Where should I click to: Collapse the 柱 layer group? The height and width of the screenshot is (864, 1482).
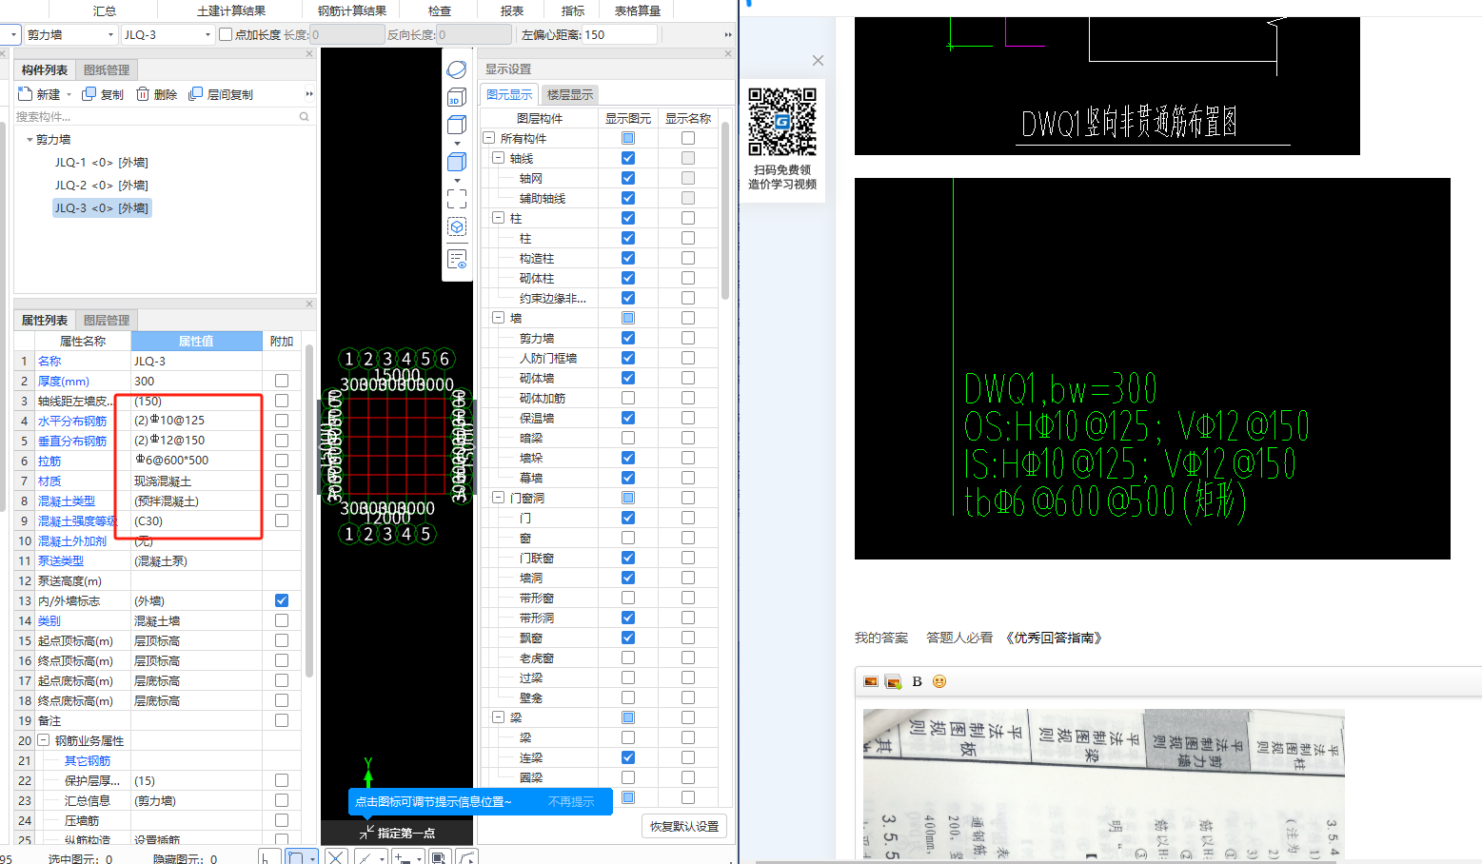click(x=498, y=218)
